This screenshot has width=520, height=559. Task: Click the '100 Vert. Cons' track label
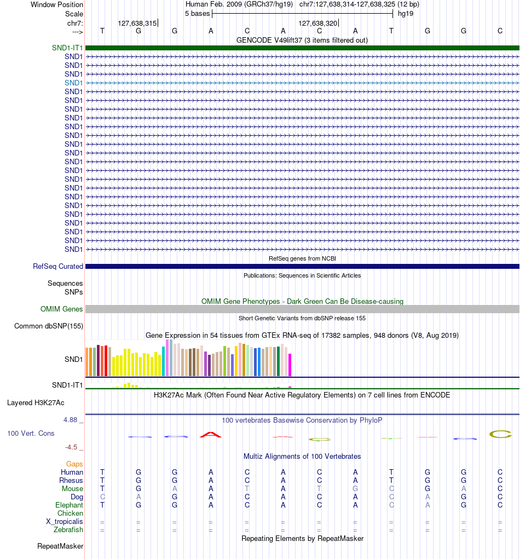click(x=31, y=434)
